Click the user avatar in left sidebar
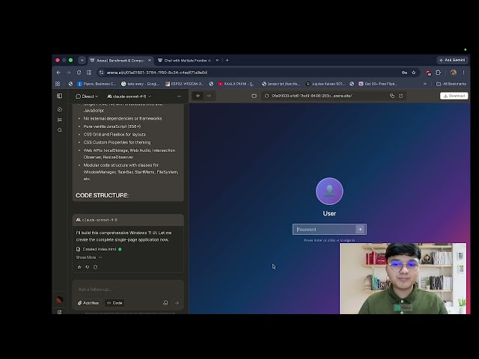The height and width of the screenshot is (359, 479). tap(60, 300)
